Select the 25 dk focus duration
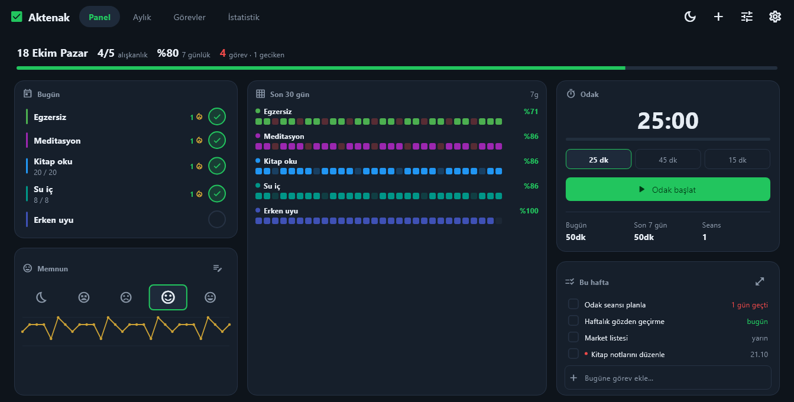This screenshot has height=402, width=794. point(598,160)
